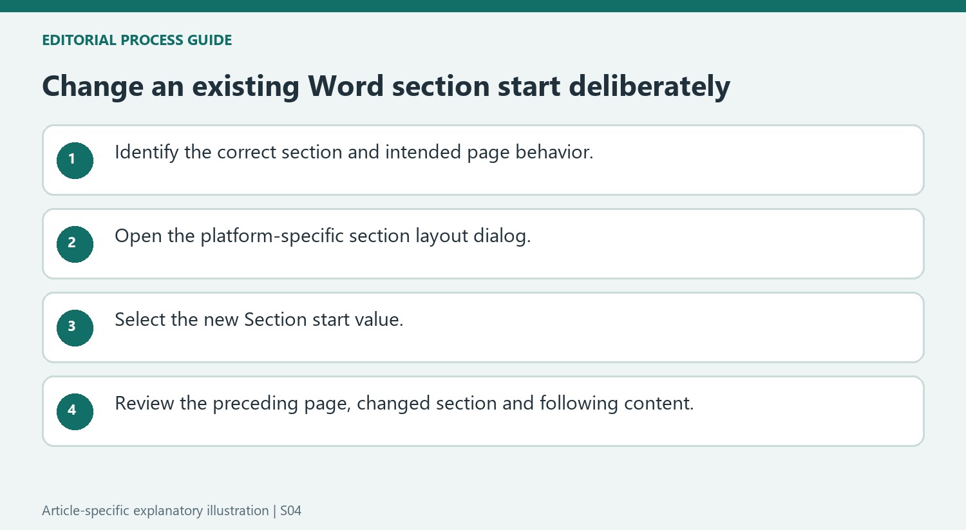Select step text 'Identify the correct section and intended page behavior.'
966x530 pixels.
[354, 153]
